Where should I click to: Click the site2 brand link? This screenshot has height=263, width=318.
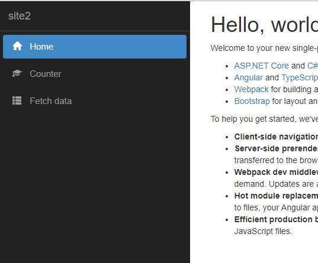20,16
